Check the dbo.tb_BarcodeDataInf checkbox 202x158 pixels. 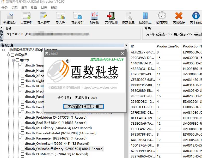coord(22,133)
